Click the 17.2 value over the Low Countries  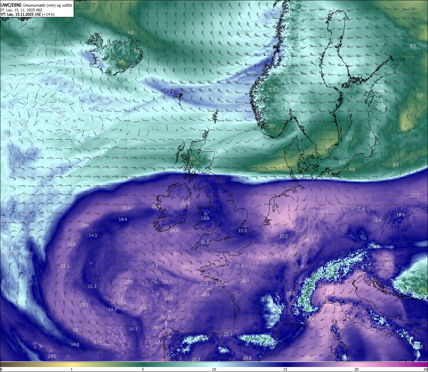[x=284, y=236]
